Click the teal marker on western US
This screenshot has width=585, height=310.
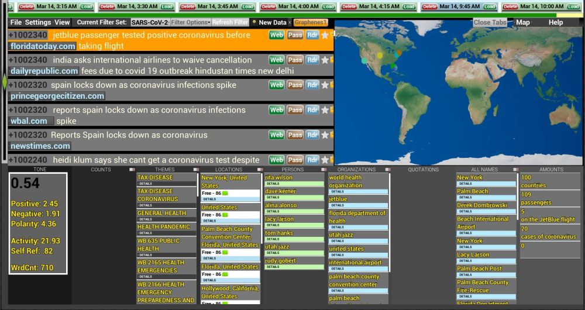coord(364,60)
